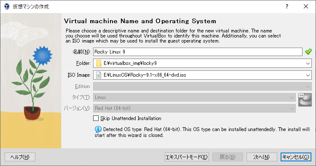Open the Linux type dropdown
316x166 pixels.
[x=194, y=97]
